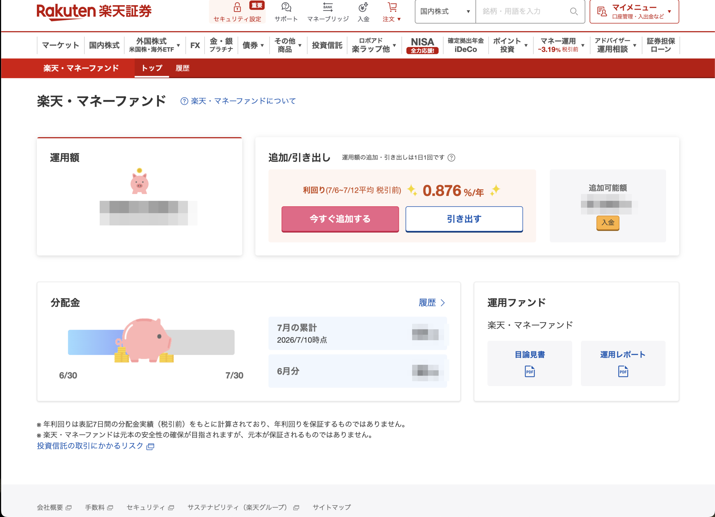Click the chevron next to 履歴 in 分配金
Image resolution: width=715 pixels, height=517 pixels.
pos(443,303)
